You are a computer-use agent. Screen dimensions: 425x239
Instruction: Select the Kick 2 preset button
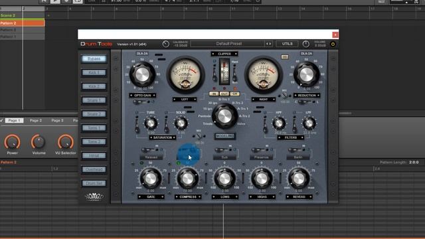pos(94,86)
